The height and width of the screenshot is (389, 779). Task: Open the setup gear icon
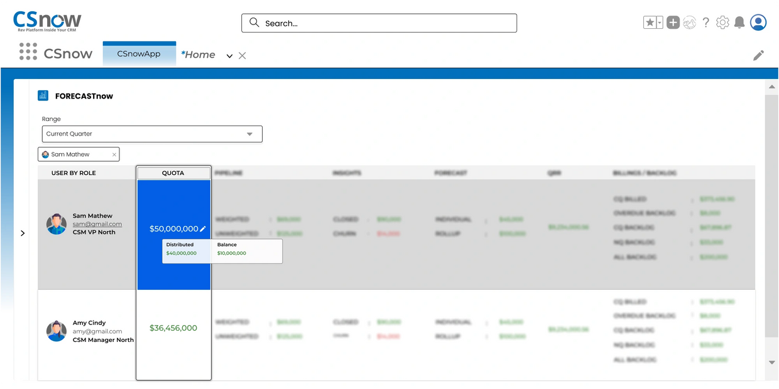point(722,23)
